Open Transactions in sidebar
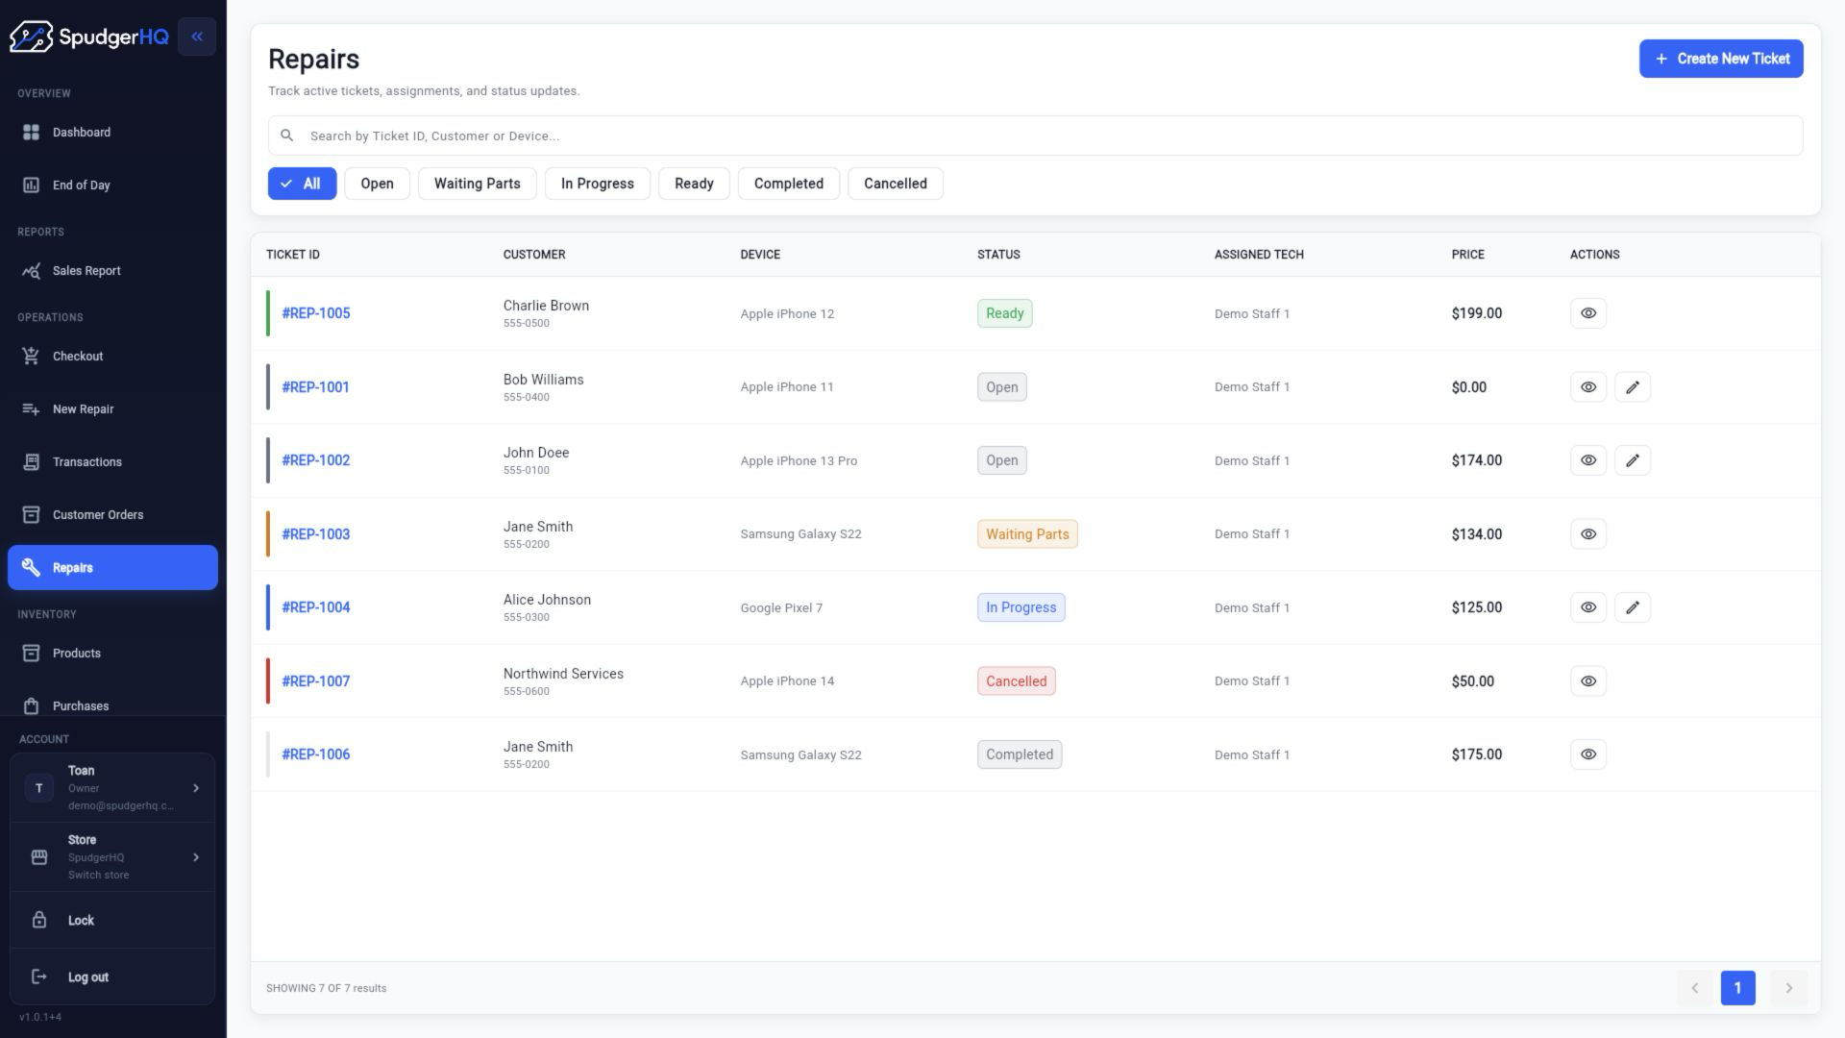The width and height of the screenshot is (1845, 1038). (x=112, y=461)
